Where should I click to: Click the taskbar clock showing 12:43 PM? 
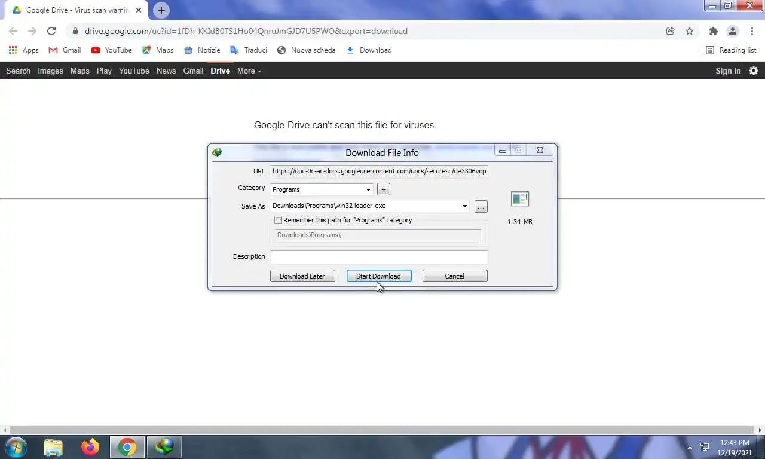[x=735, y=448]
